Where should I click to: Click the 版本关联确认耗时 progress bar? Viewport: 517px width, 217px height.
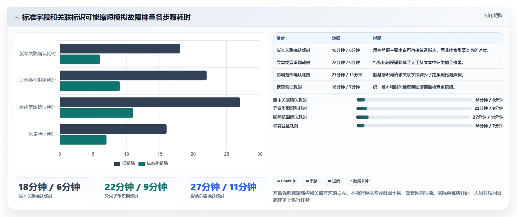tap(414, 100)
